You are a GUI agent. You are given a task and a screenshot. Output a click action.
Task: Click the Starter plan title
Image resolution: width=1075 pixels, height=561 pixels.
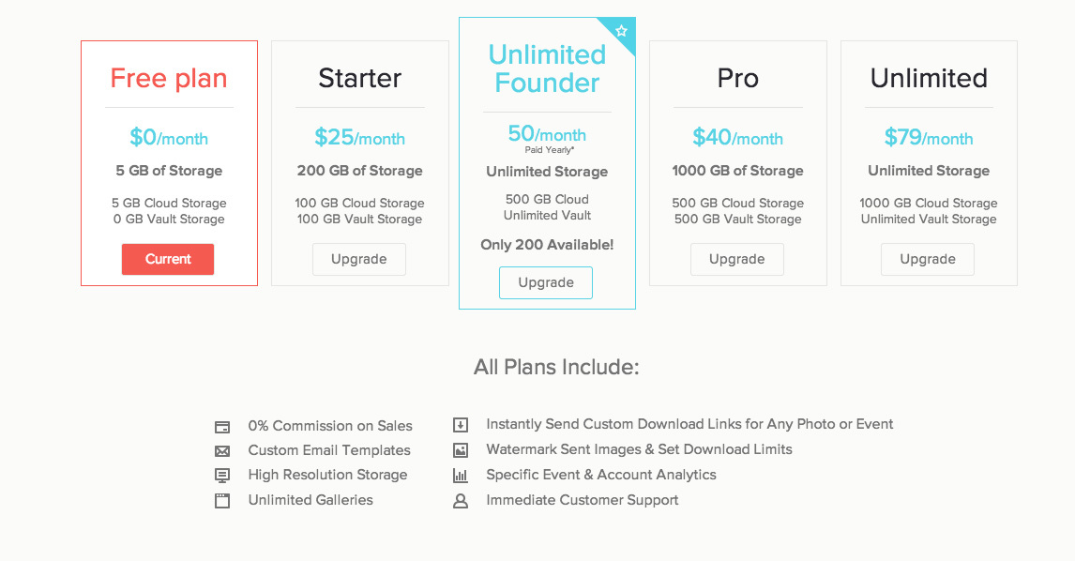click(359, 78)
